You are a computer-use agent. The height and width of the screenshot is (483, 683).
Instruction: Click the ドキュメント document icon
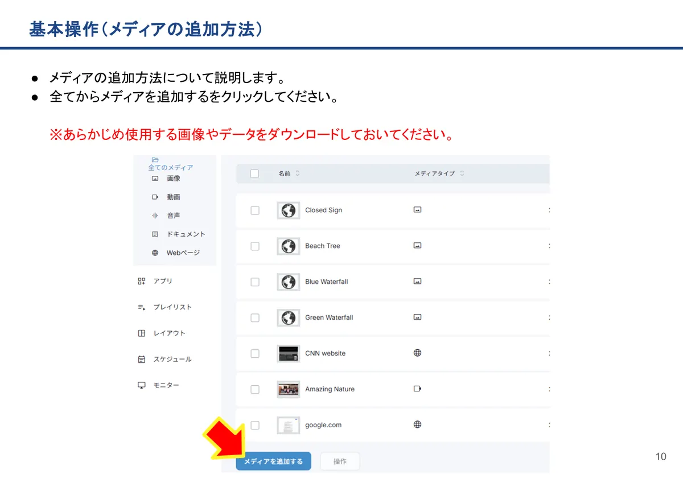pyautogui.click(x=155, y=234)
